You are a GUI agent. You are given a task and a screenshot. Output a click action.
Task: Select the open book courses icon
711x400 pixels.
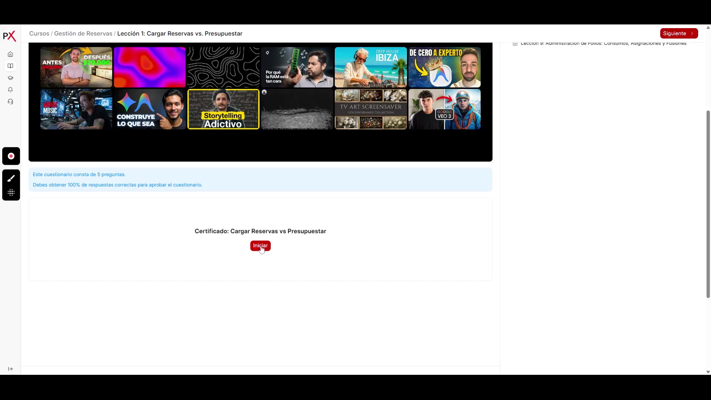(x=10, y=66)
